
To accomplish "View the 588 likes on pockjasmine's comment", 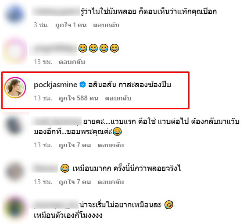I will coord(79,98).
